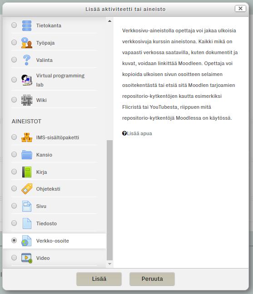Click the green Kirja book icon

coord(27,172)
